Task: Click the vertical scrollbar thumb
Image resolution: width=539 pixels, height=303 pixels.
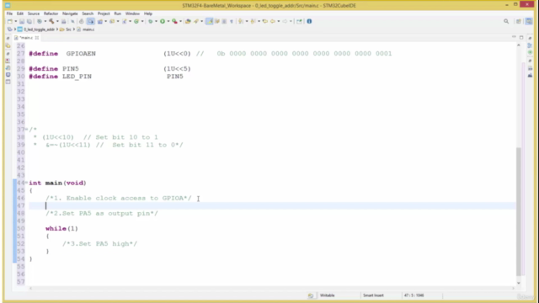Action: pyautogui.click(x=519, y=211)
